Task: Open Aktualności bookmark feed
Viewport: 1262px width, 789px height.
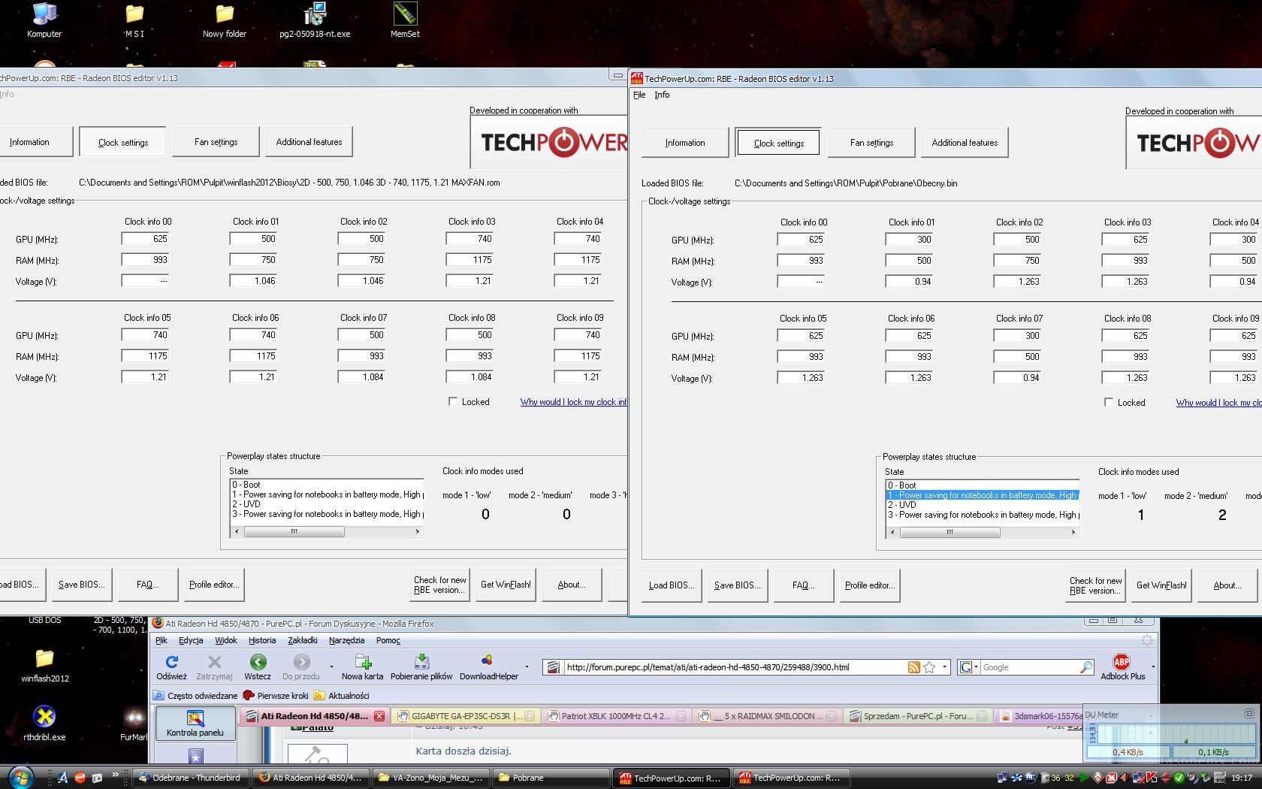Action: point(342,696)
